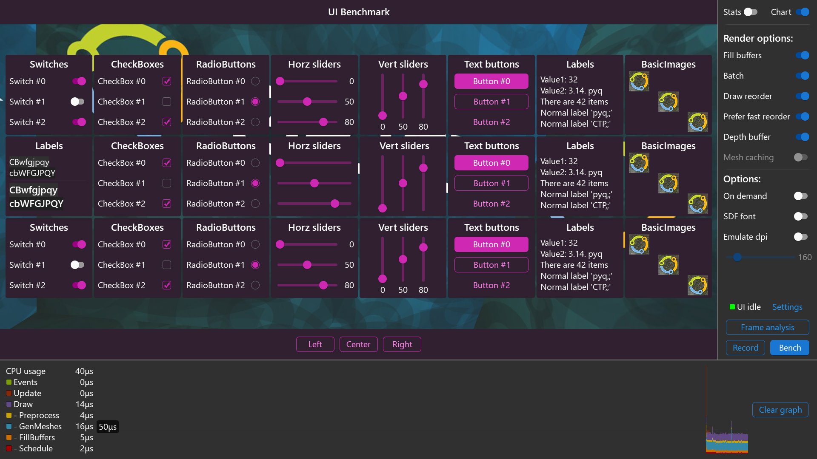The height and width of the screenshot is (459, 817).
Task: Click the Emulate dpi slider handle
Action: coord(737,257)
